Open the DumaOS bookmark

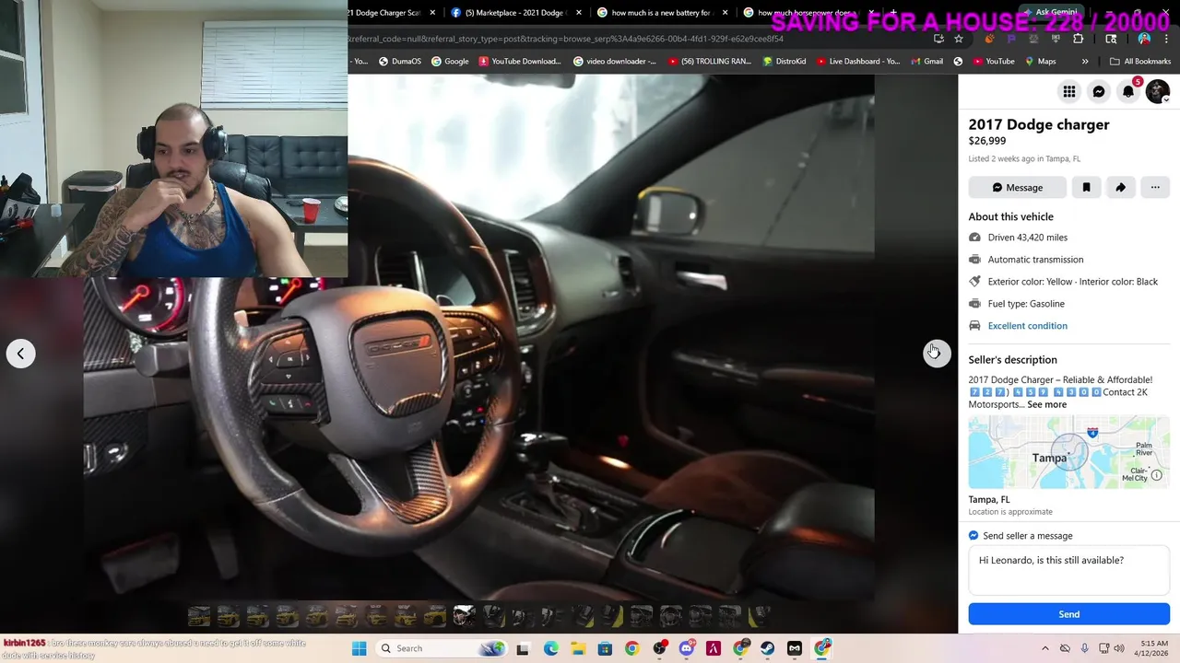pos(399,62)
